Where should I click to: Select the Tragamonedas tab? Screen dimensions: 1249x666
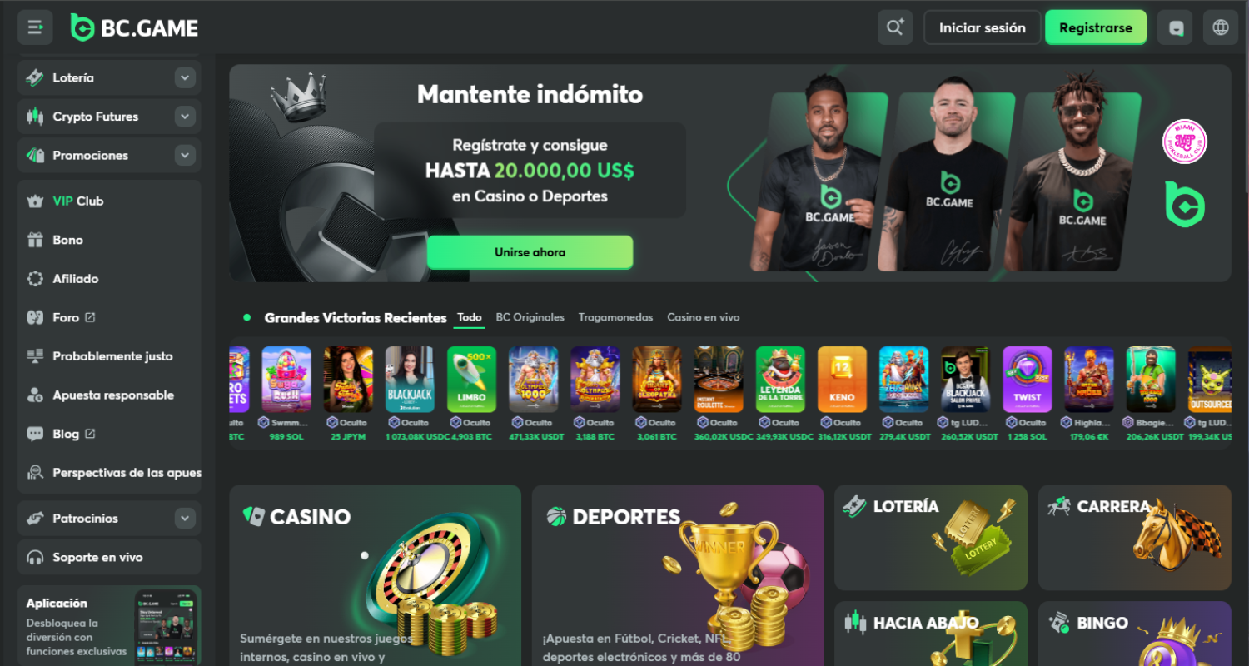tap(615, 317)
